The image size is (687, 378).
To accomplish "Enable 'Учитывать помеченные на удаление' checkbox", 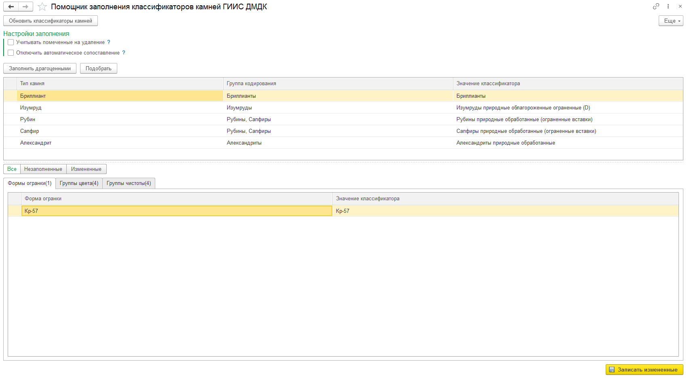I will pos(11,42).
